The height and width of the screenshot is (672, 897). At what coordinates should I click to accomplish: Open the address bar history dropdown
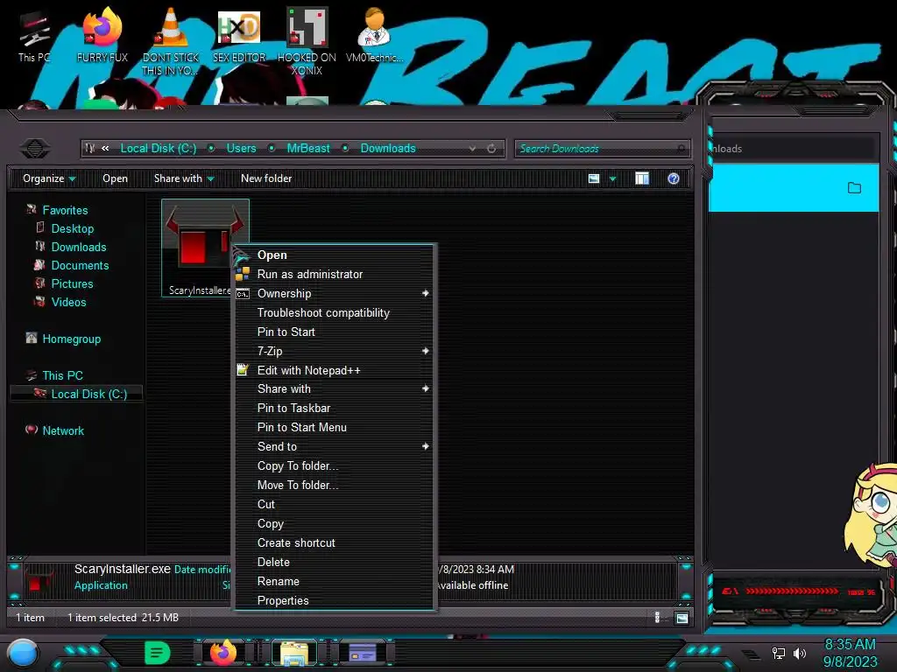point(472,149)
